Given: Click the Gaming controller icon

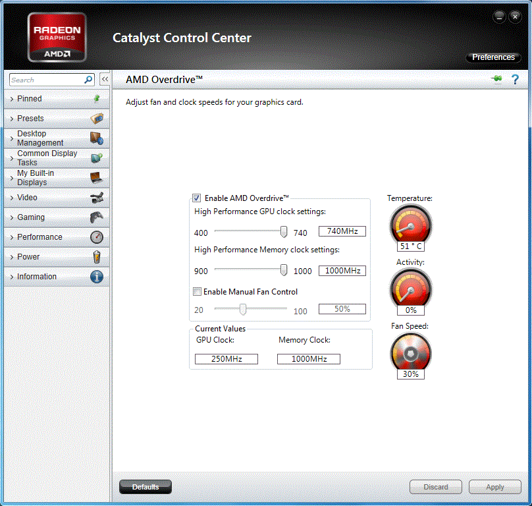Looking at the screenshot, I should click(x=97, y=217).
